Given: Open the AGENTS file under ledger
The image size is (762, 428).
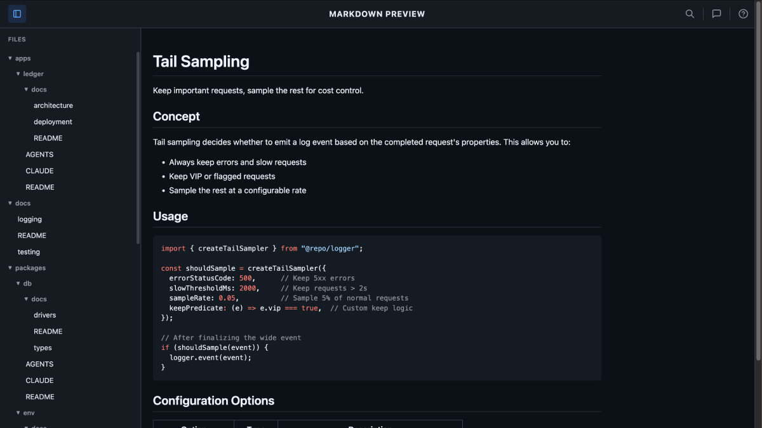Looking at the screenshot, I should 39,155.
